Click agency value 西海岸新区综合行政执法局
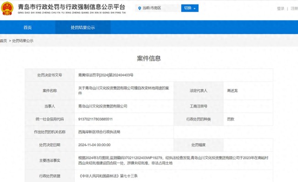This screenshot has height=182, width=298. pos(99,132)
